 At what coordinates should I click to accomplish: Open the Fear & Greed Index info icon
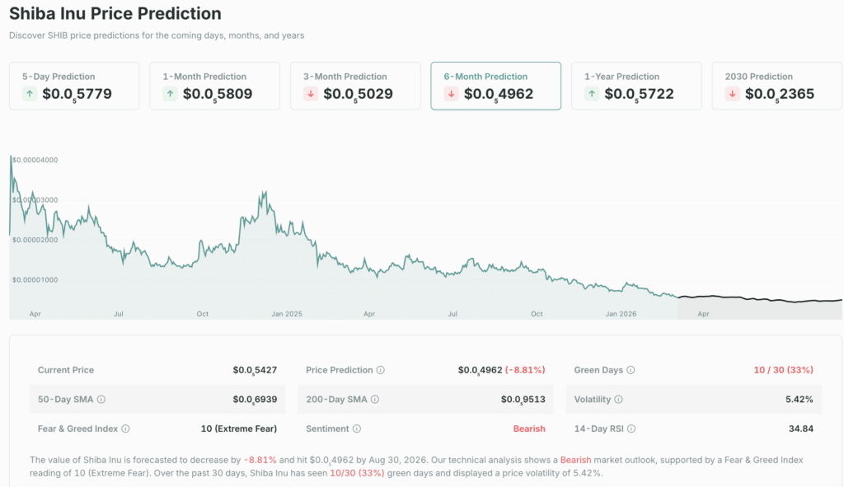point(126,428)
